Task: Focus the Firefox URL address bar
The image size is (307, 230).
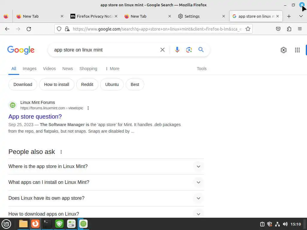Action: (x=156, y=29)
